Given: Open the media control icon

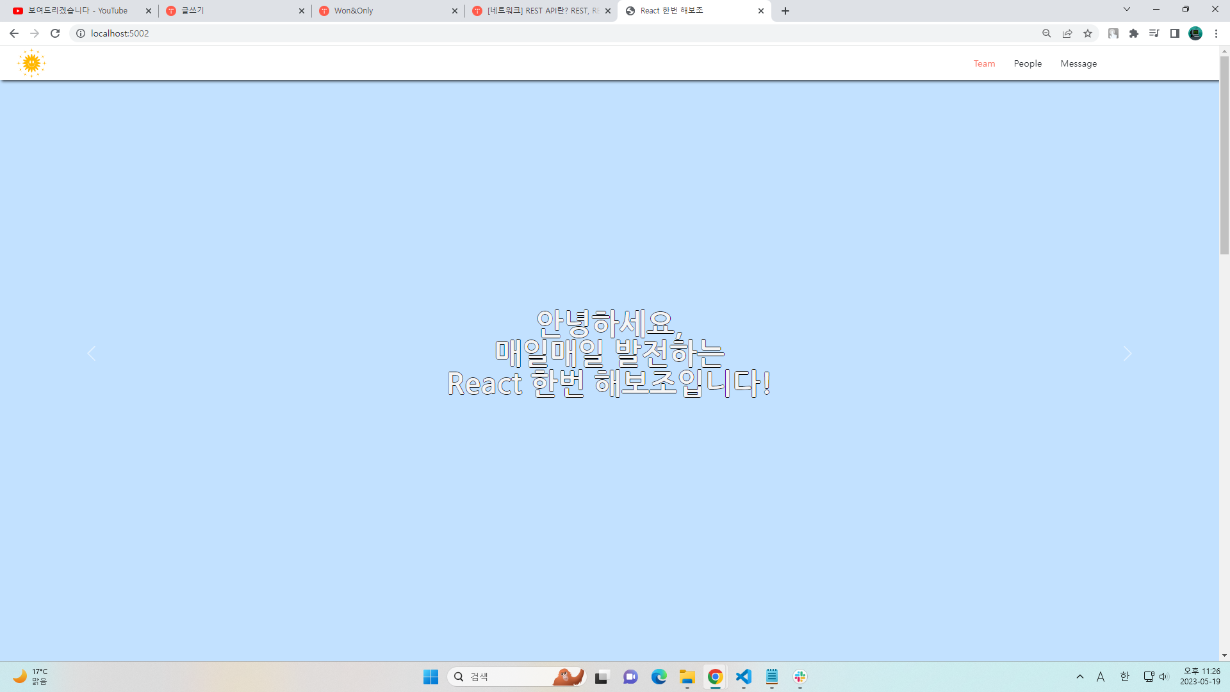Looking at the screenshot, I should (x=1154, y=33).
